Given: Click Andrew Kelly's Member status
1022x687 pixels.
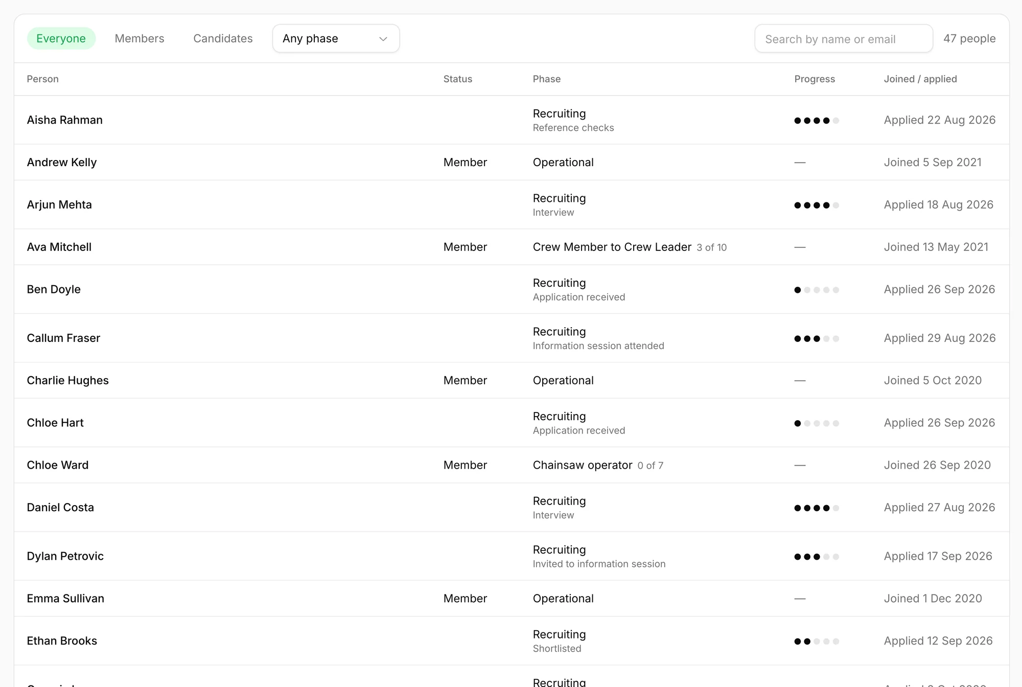Looking at the screenshot, I should [x=465, y=162].
